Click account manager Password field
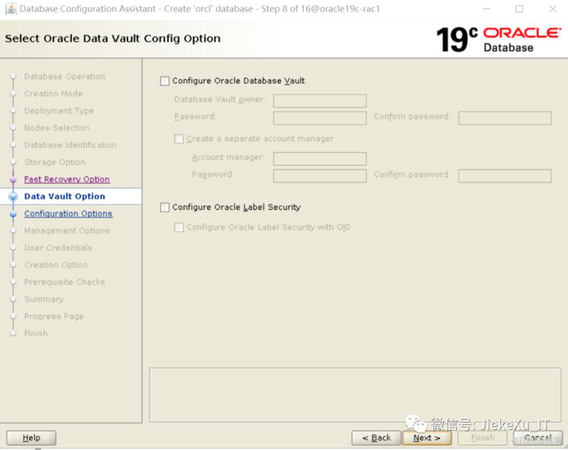Image resolution: width=568 pixels, height=450 pixels. [320, 176]
